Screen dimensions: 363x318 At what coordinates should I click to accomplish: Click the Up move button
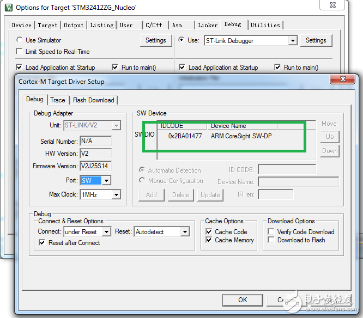point(330,137)
